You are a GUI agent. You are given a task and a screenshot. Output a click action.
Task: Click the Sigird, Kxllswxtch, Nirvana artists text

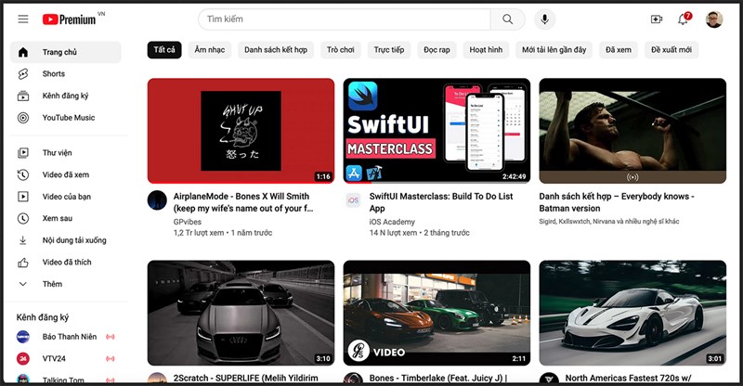pos(609,221)
